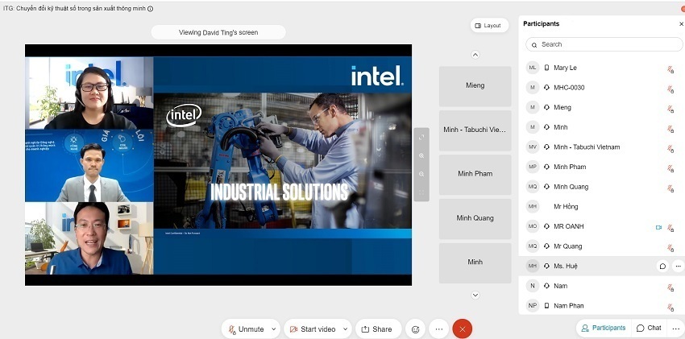Image resolution: width=685 pixels, height=339 pixels.
Task: Click the Participants panel heading
Action: (541, 24)
